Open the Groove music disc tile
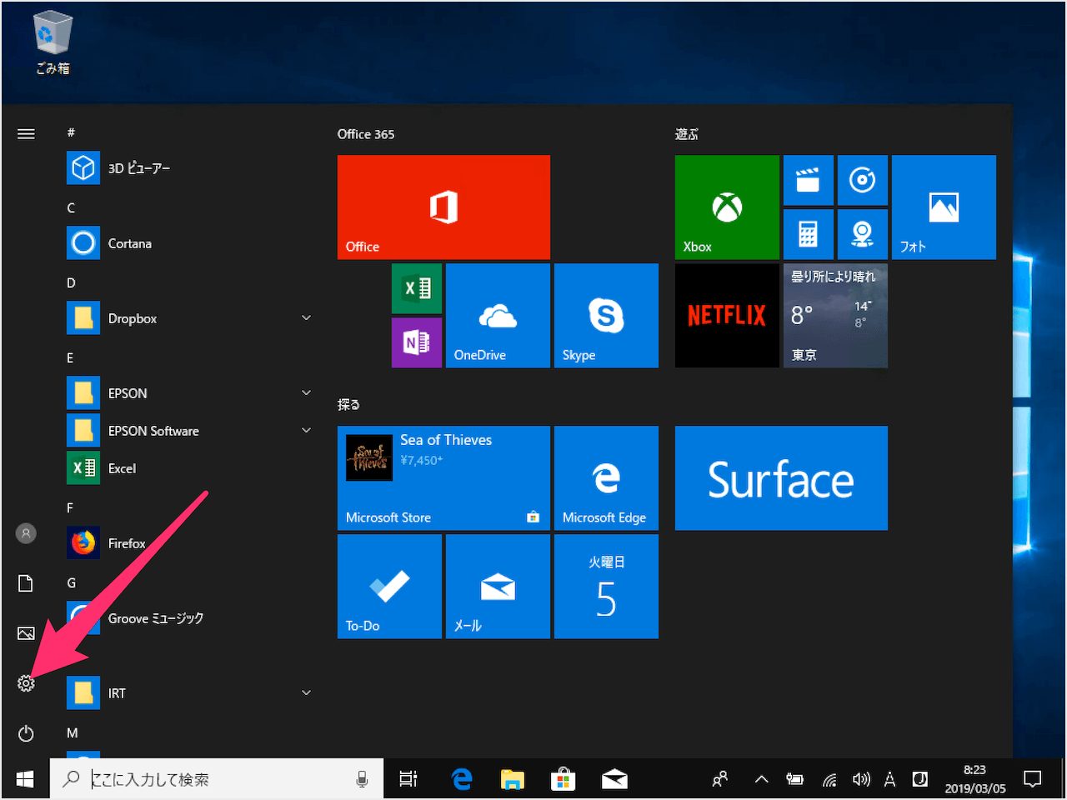Image resolution: width=1067 pixels, height=800 pixels. [x=863, y=180]
